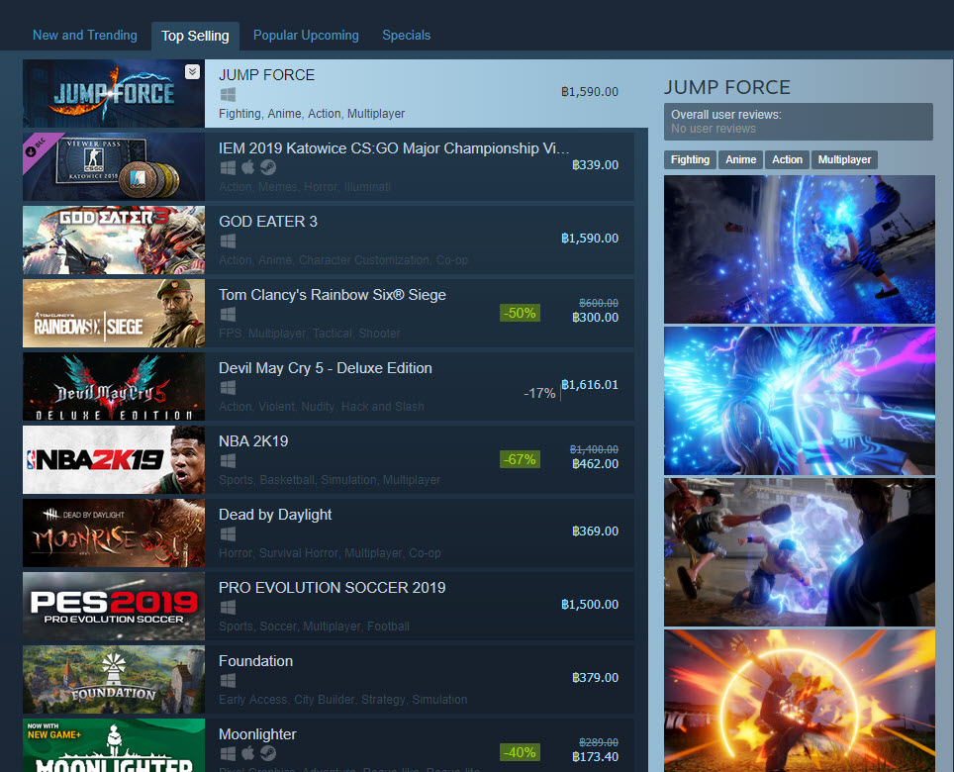Click the Windows icon in the GOD EATER 3 row
Screen dimensions: 954x772
pyautogui.click(x=228, y=241)
